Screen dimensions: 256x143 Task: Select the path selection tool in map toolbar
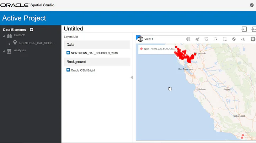197,39
